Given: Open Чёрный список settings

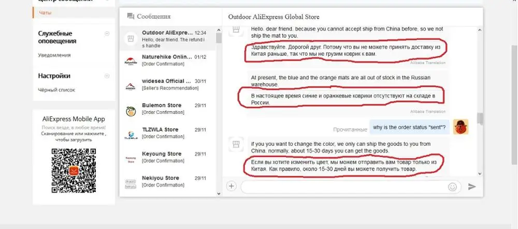Looking at the screenshot, I should click(56, 89).
